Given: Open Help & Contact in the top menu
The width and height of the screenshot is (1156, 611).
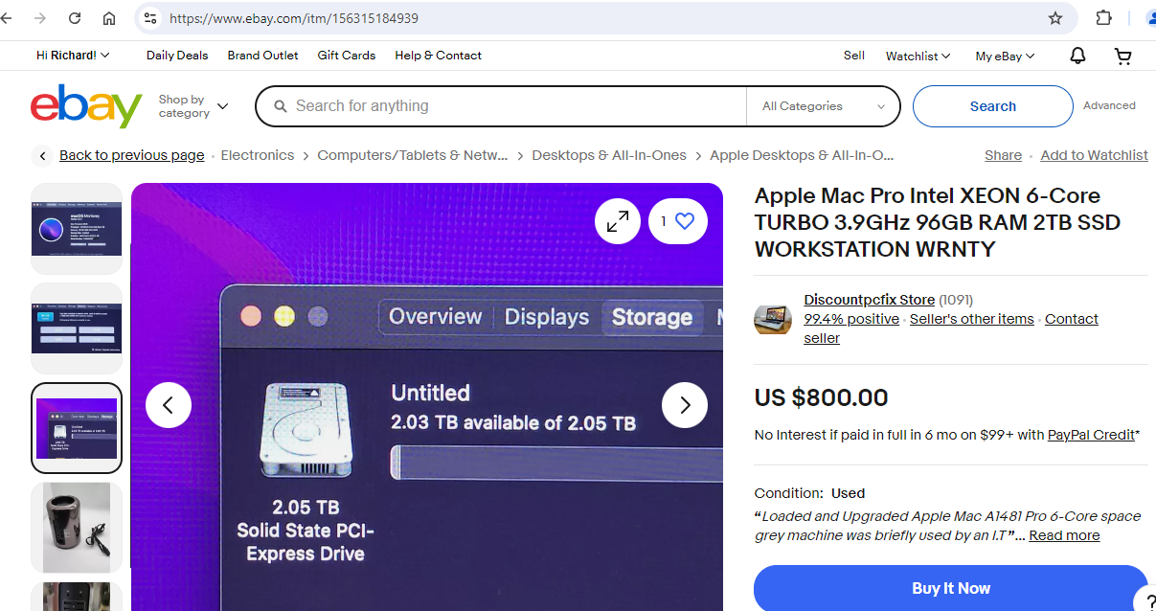Looking at the screenshot, I should pyautogui.click(x=438, y=56).
